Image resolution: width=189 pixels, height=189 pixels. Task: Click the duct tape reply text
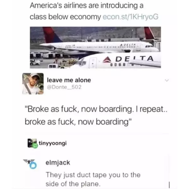pyautogui.click(x=93, y=179)
